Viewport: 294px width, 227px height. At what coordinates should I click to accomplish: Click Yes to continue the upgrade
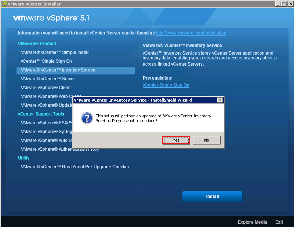[176, 140]
